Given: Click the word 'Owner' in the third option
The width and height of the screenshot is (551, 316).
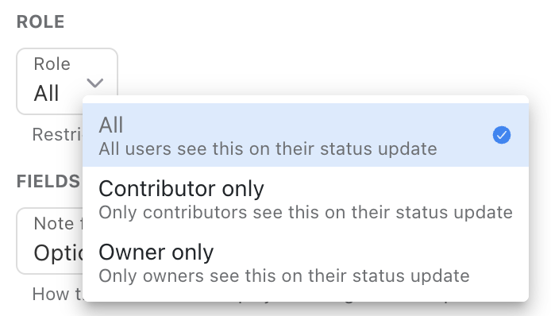Looking at the screenshot, I should pyautogui.click(x=132, y=252).
